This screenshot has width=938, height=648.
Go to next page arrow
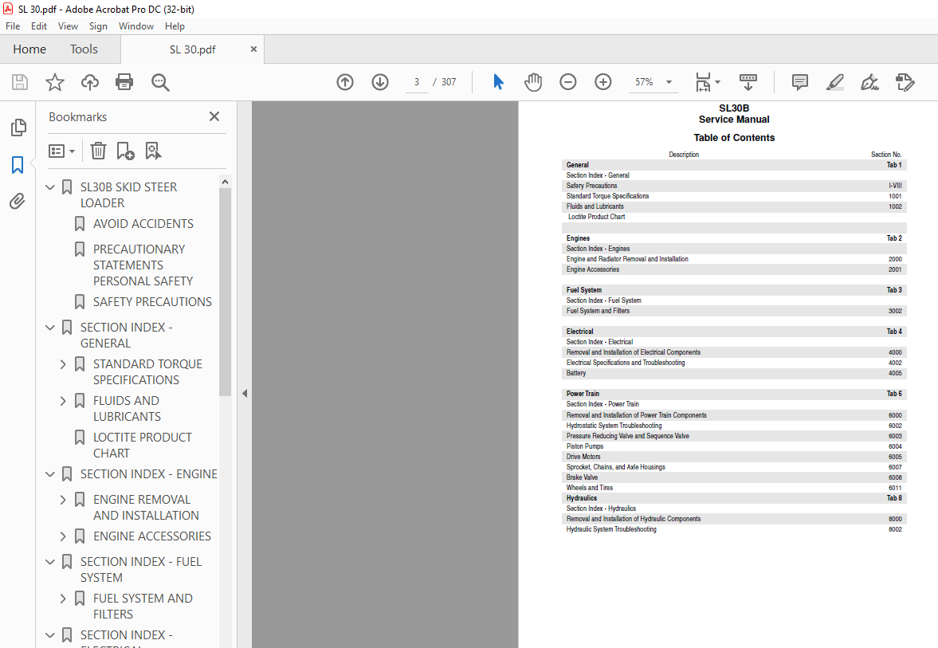point(380,82)
